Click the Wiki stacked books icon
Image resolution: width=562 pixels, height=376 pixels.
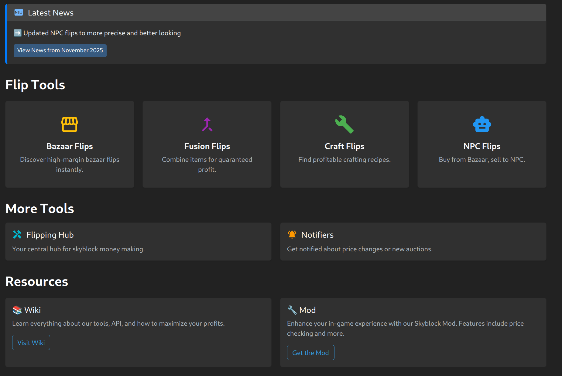(17, 310)
